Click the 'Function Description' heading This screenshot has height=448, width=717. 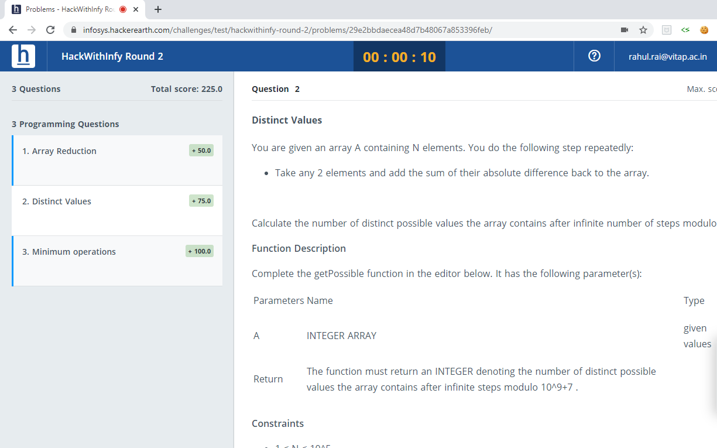click(299, 248)
